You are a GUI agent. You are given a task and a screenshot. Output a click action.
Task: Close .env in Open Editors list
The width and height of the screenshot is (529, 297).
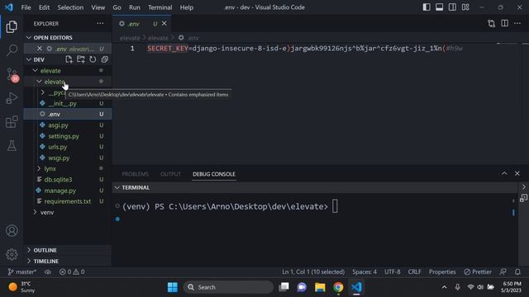40,49
